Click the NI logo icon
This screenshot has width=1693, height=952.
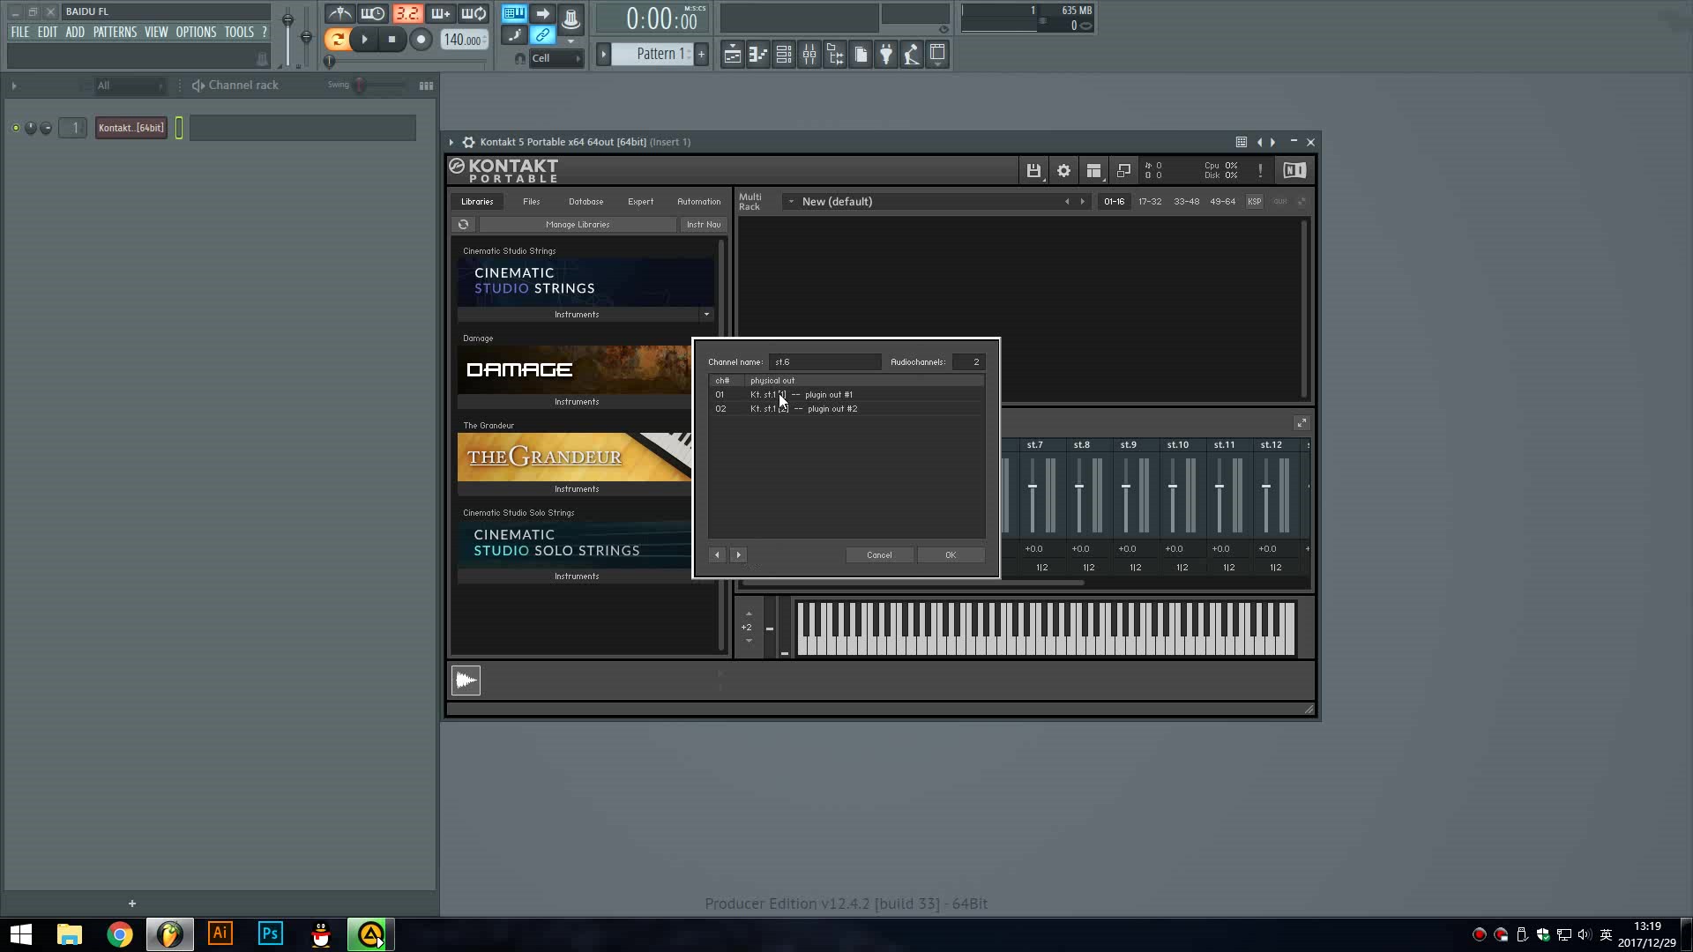[x=1294, y=171]
